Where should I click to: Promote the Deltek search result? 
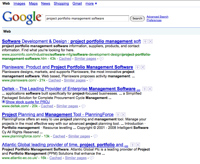click(145, 89)
